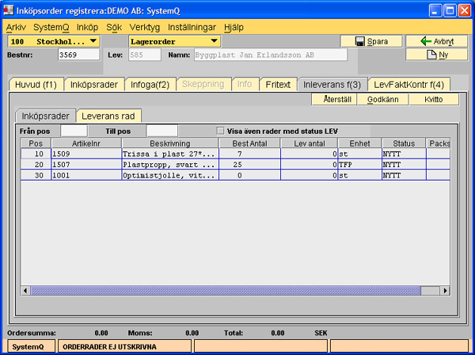This screenshot has height=355, width=475.
Task: Click Best Antal value 25
Action: tap(250, 165)
